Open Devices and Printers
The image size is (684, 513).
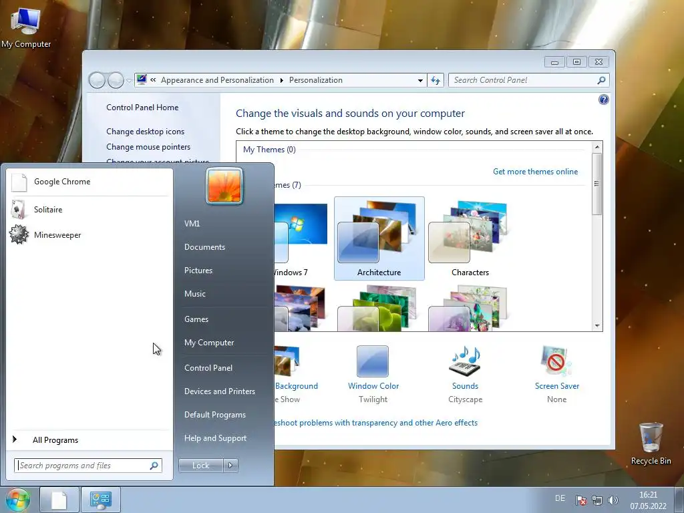[219, 391]
